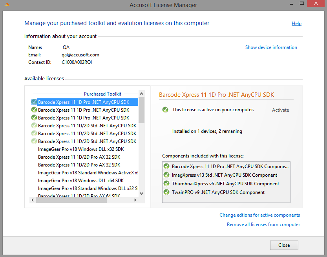Screen dimensions: 327x257
Task: Click the Purchased Toolkit group header
Action: pyautogui.click(x=102, y=94)
